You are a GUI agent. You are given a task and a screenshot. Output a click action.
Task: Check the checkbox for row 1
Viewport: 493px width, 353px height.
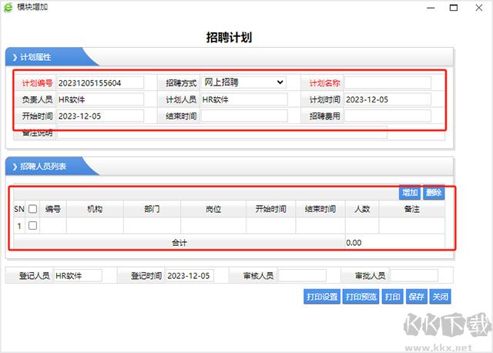pos(32,226)
